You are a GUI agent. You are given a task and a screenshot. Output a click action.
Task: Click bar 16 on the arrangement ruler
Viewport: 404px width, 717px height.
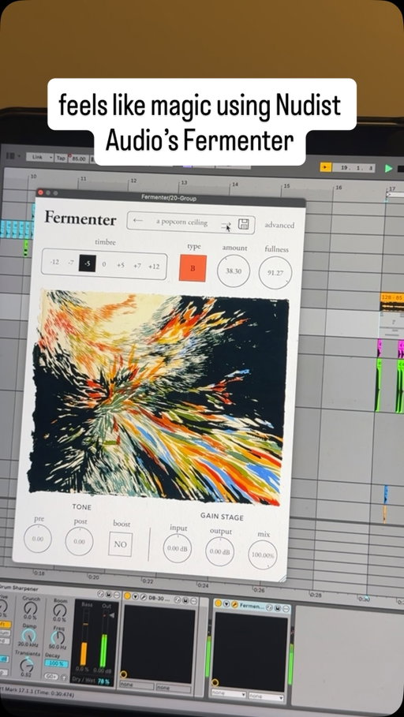click(x=339, y=188)
